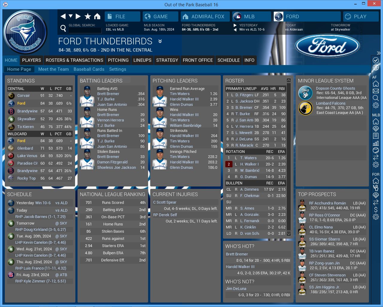Open the PITCHING tab
383x307 pixels.
click(x=118, y=60)
